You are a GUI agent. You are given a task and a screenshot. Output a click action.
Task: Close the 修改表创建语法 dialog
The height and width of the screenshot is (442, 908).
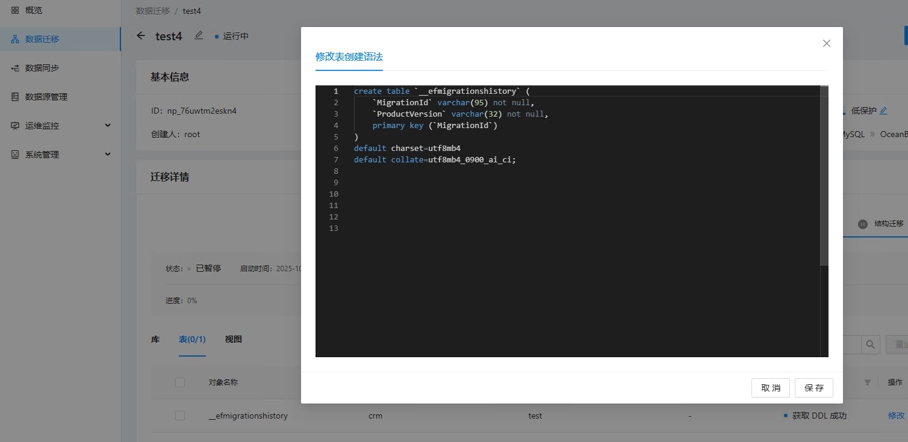pos(826,43)
